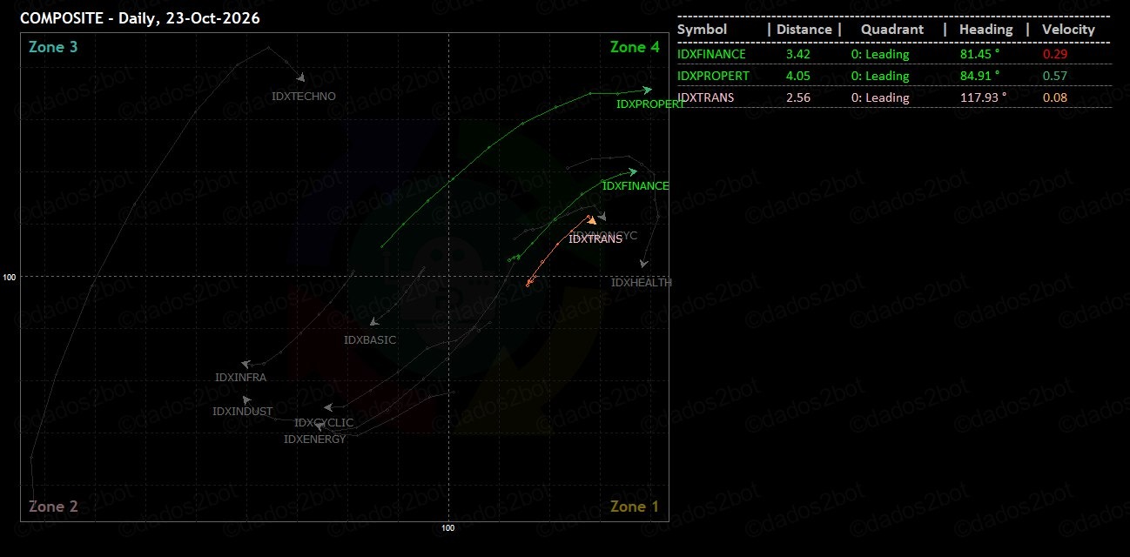Click the IDXENERGY label on the chart
This screenshot has height=557, width=1130.
pos(315,440)
